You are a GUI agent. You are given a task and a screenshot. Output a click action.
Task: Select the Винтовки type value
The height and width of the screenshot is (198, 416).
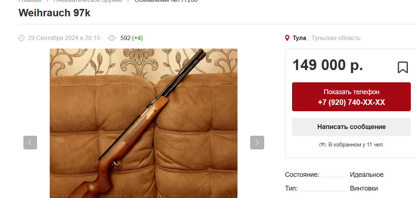364,188
